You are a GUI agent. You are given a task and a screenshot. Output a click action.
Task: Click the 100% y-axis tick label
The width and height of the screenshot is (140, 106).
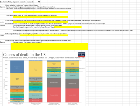point(6,60)
